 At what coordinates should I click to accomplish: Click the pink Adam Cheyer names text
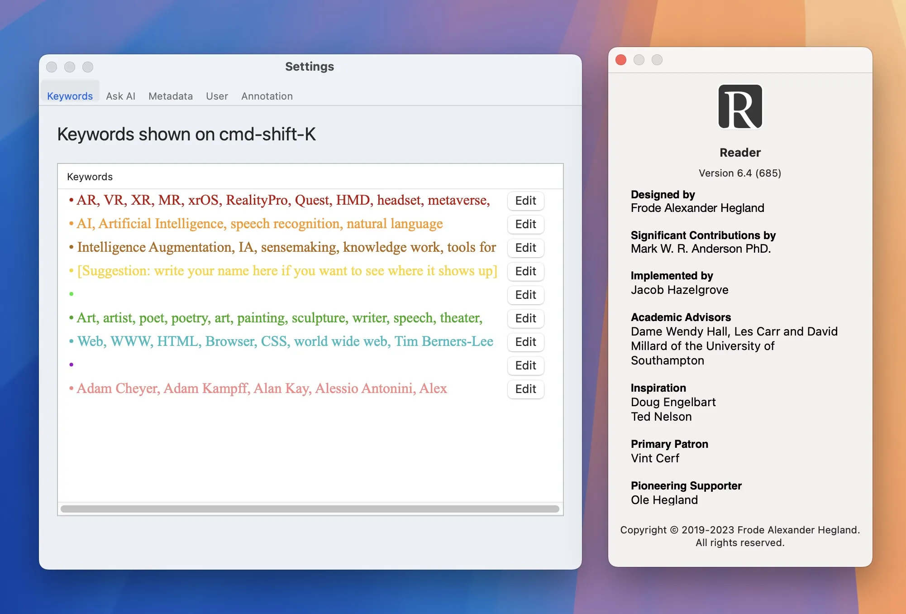coord(262,389)
